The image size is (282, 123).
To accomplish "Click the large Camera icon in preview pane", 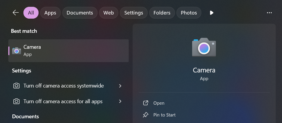I will 204,47.
